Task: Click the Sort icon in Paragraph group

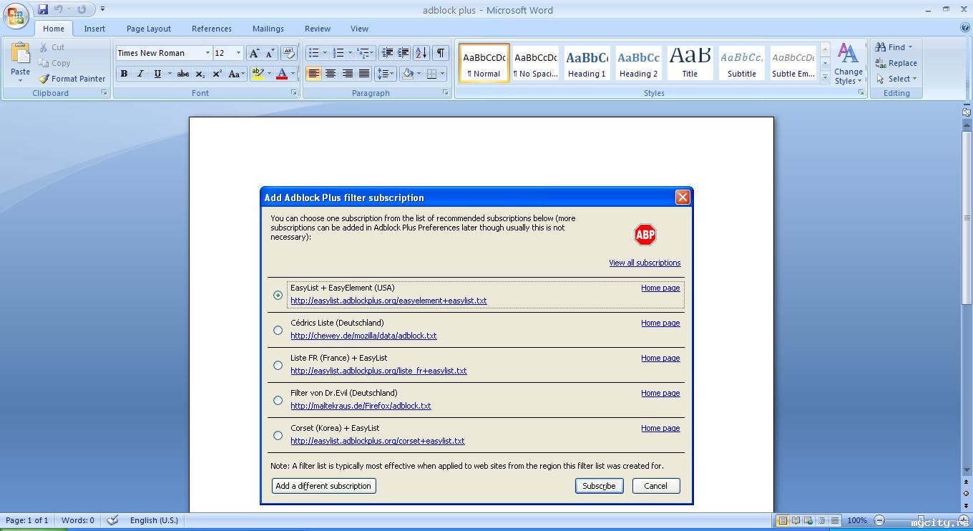Action: pos(421,53)
